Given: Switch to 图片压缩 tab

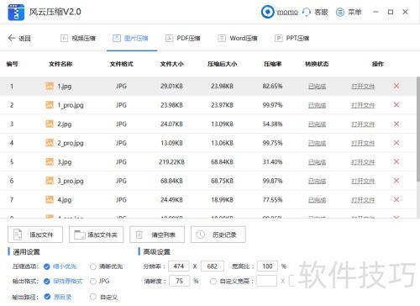Looking at the screenshot, I should pos(130,38).
